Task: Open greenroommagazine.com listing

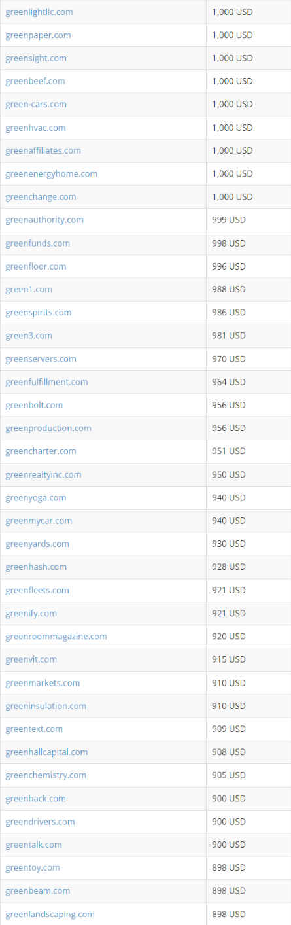Action: pos(56,637)
